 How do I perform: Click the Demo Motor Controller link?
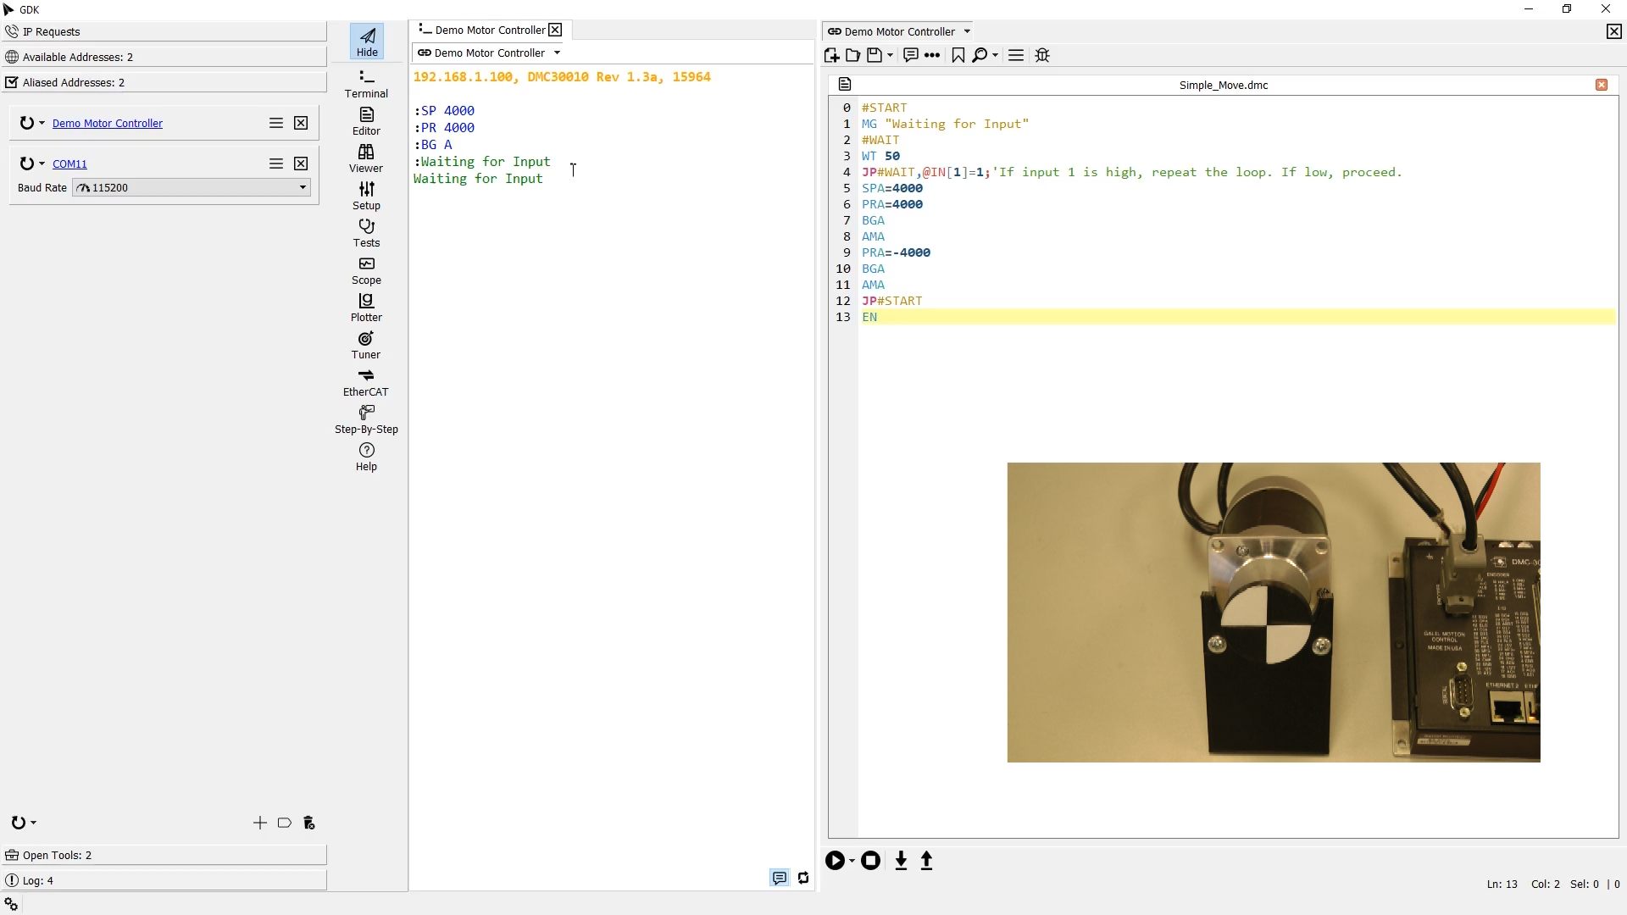[108, 123]
